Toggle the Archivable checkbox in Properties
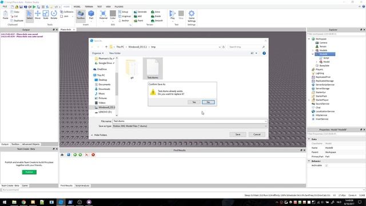The height and width of the screenshot is (206, 366). (x=327, y=165)
